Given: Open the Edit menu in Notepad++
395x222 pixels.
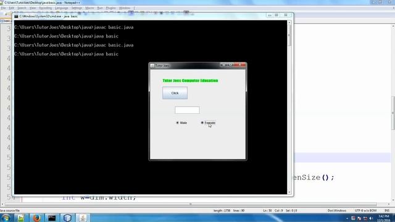Looking at the screenshot, I should point(12,8).
